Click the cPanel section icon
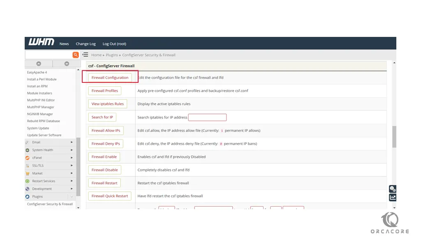The width and height of the screenshot is (421, 246). coord(28,158)
